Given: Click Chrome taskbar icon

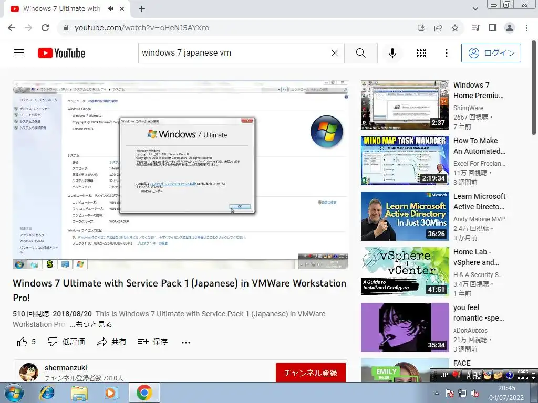Looking at the screenshot, I should 144,393.
